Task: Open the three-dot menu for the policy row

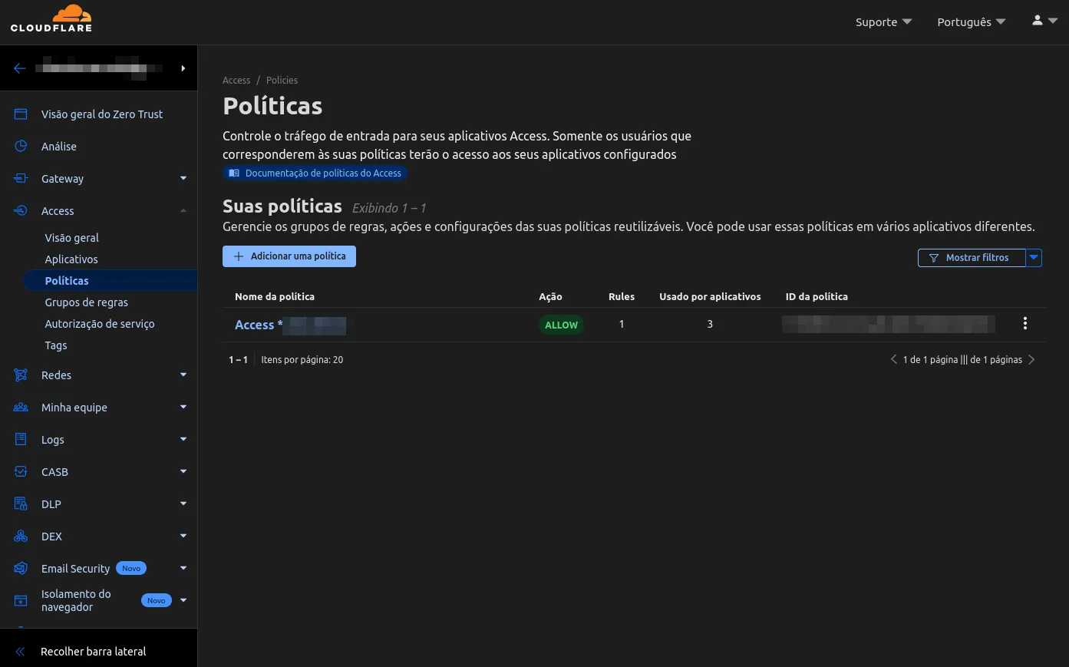Action: click(x=1024, y=324)
